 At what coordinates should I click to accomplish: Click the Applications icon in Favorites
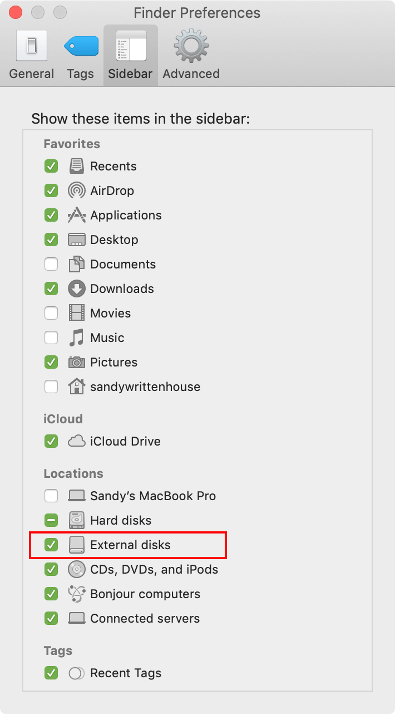(77, 215)
